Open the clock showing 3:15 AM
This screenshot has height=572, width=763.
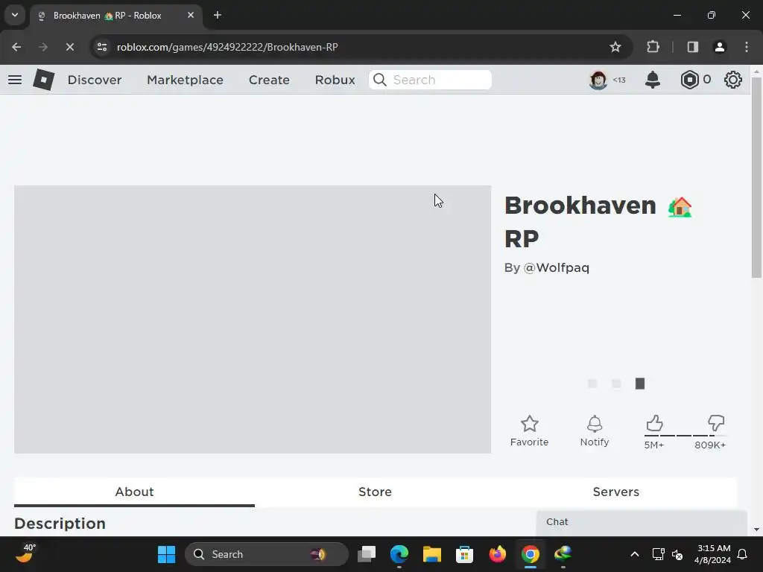click(x=713, y=554)
